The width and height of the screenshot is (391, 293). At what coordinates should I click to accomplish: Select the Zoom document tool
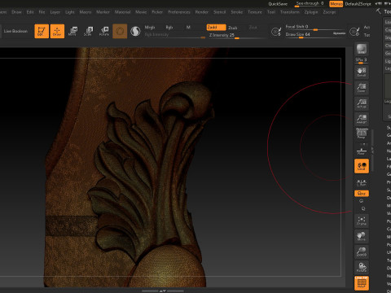pos(362,88)
